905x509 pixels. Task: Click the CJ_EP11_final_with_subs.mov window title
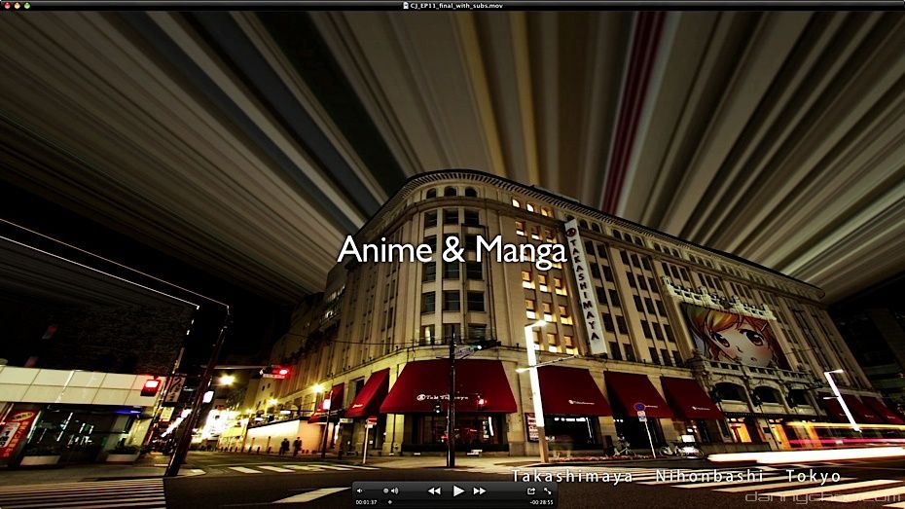tap(456, 5)
